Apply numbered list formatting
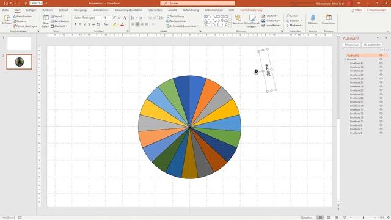Image resolution: width=391 pixels, height=220 pixels. pyautogui.click(x=141, y=18)
